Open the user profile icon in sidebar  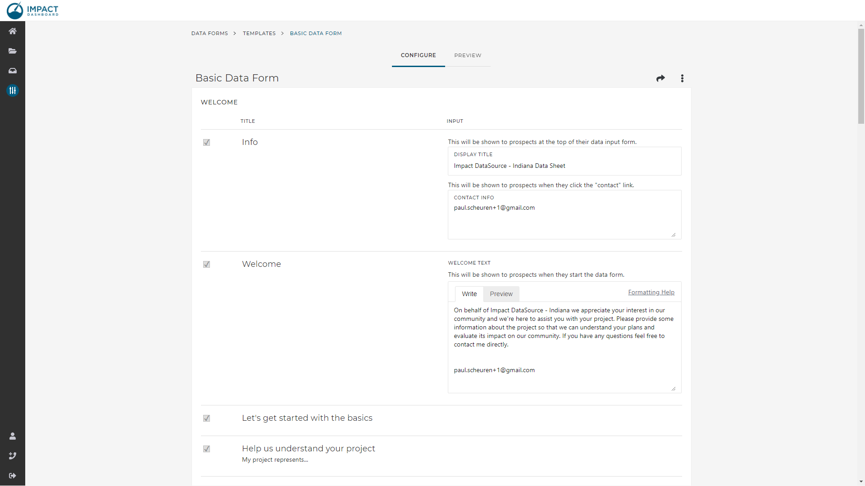[13, 436]
